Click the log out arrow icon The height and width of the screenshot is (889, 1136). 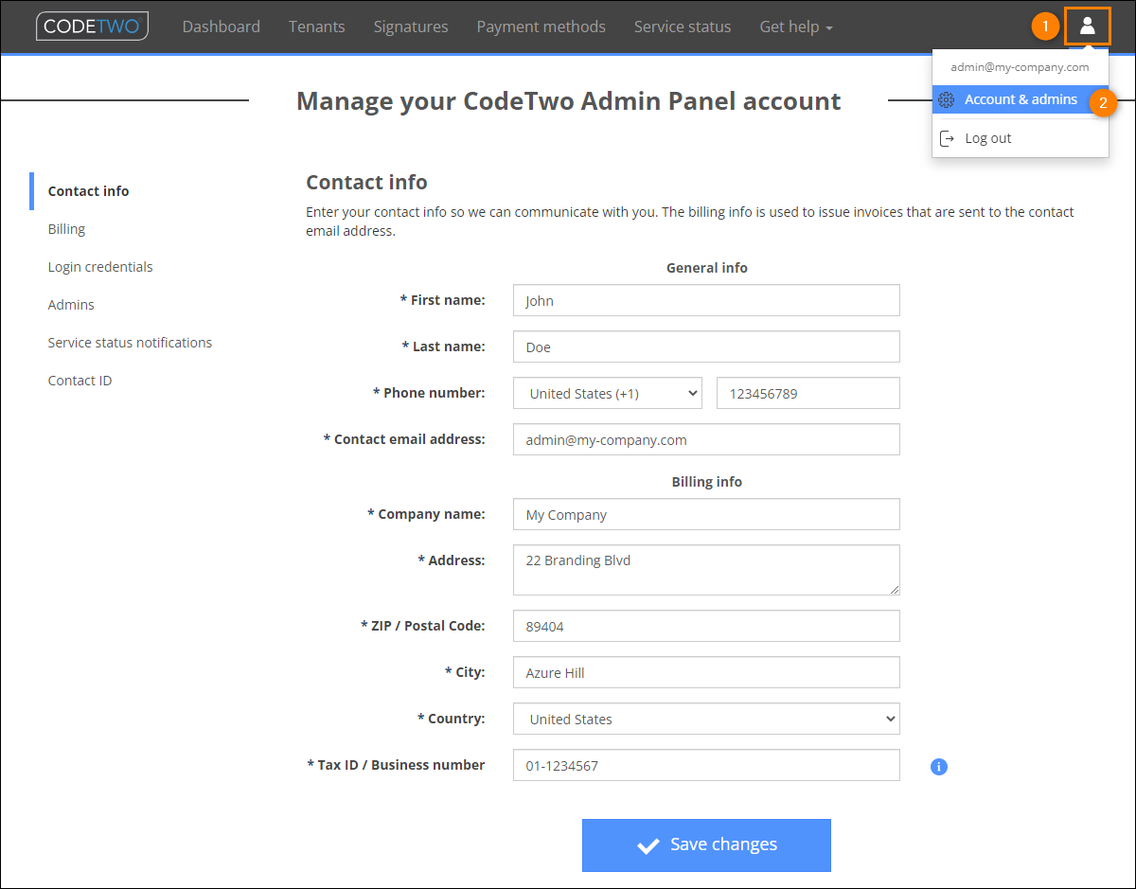[947, 137]
